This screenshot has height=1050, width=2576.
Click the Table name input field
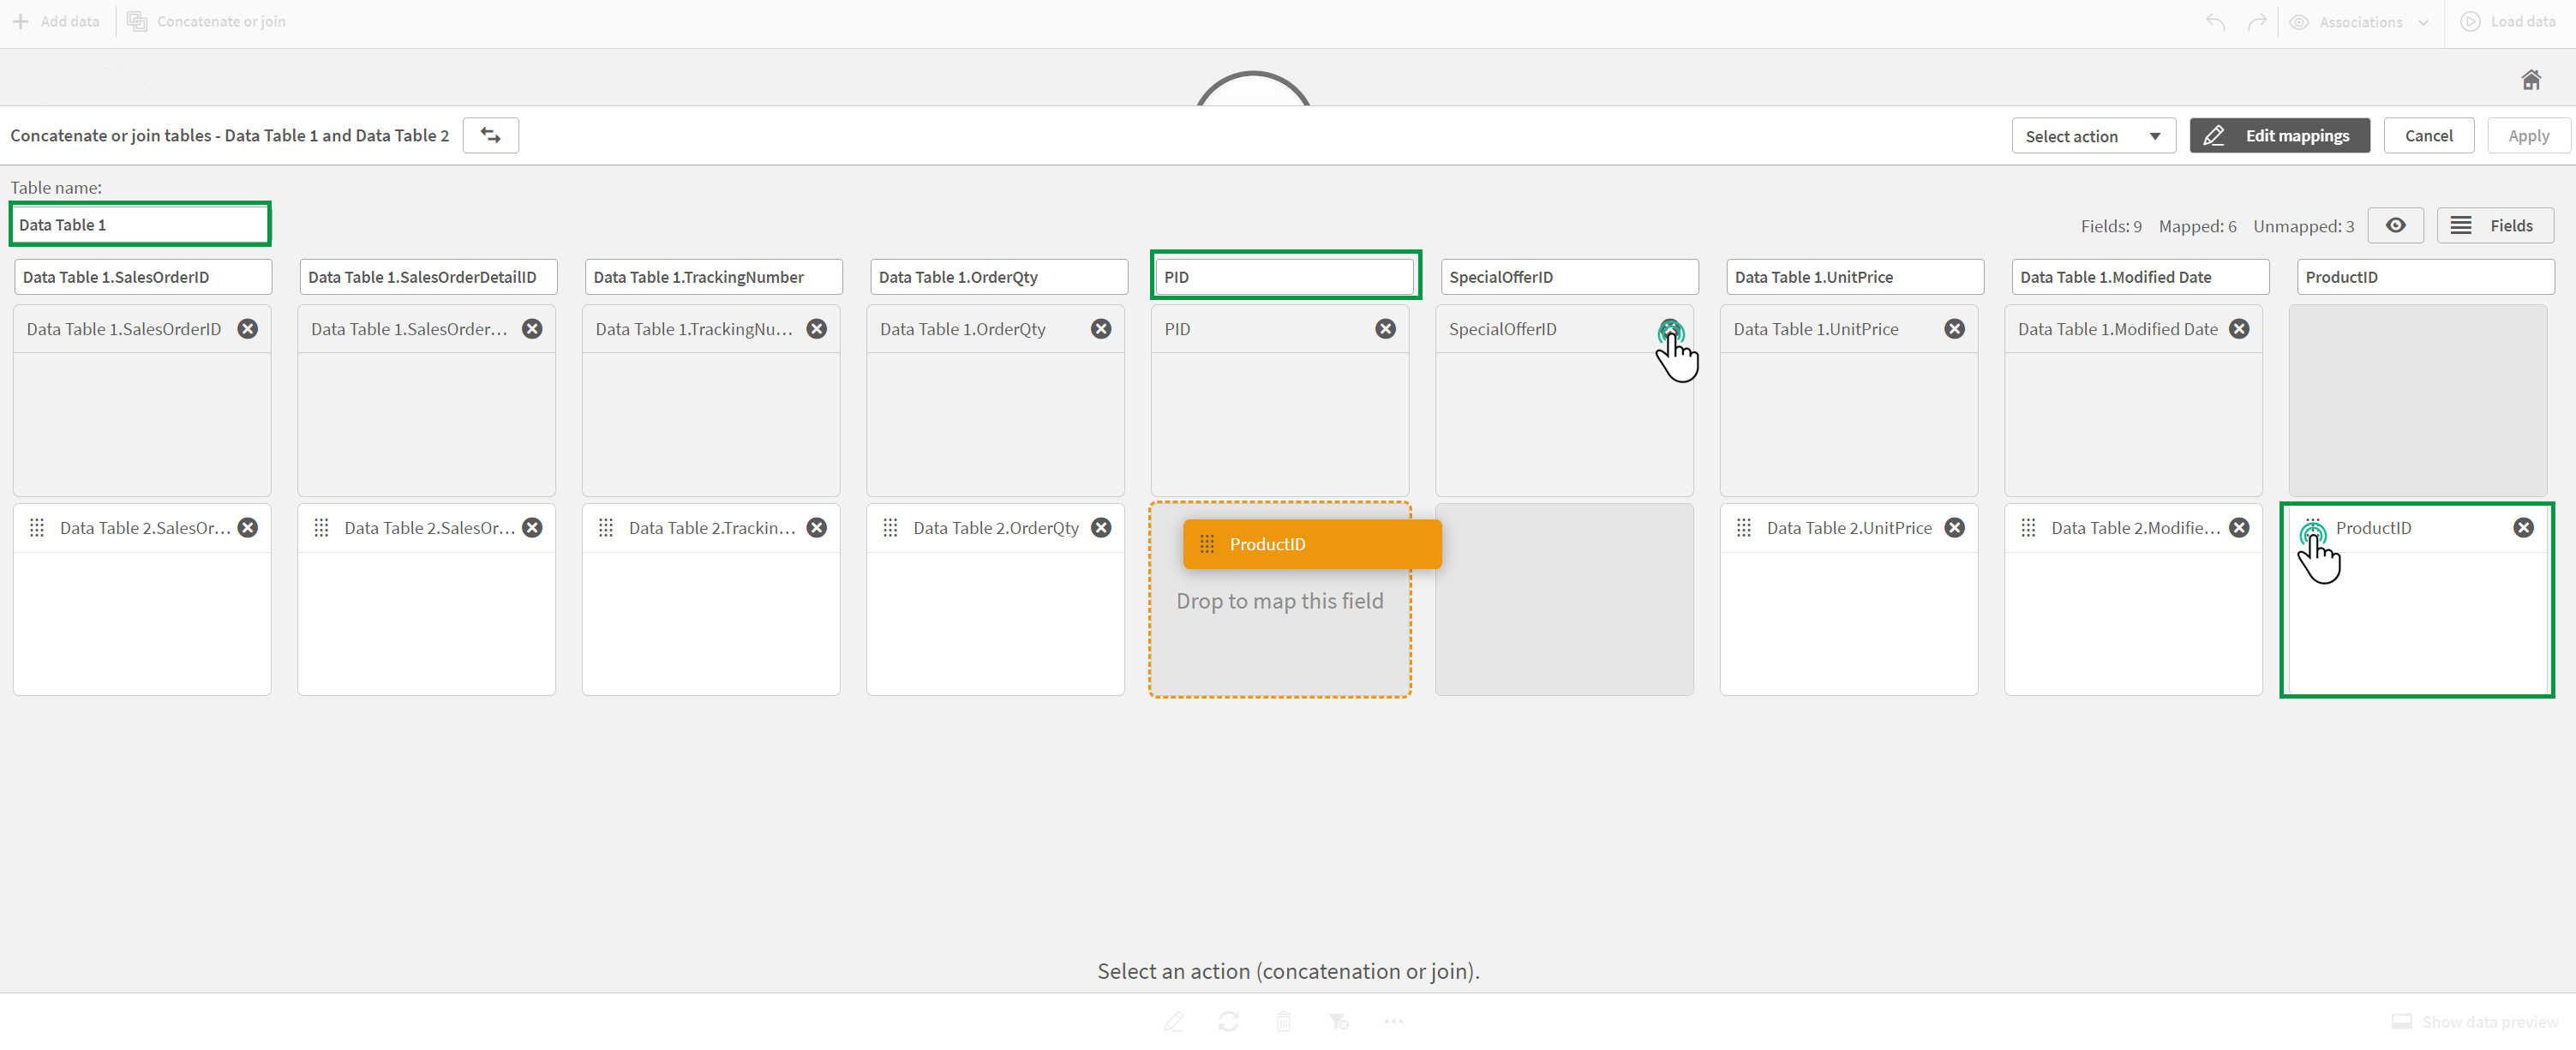[140, 225]
